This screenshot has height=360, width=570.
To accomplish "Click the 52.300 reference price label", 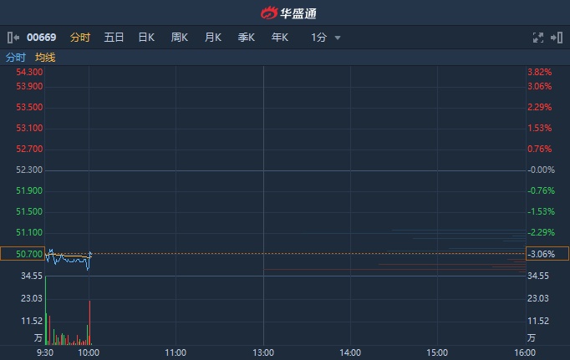I will (29, 170).
